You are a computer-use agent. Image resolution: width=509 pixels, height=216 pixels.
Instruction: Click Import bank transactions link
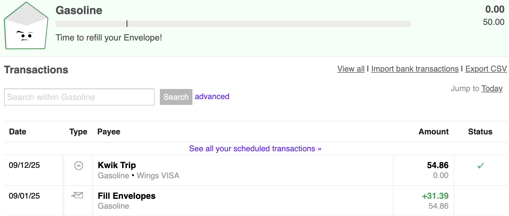point(415,69)
